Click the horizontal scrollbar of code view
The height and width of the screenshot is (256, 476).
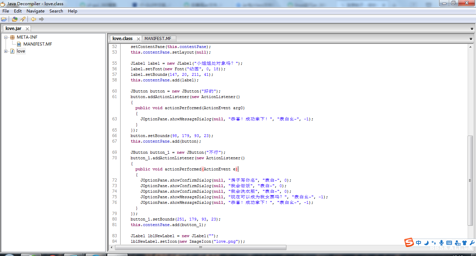point(200,248)
